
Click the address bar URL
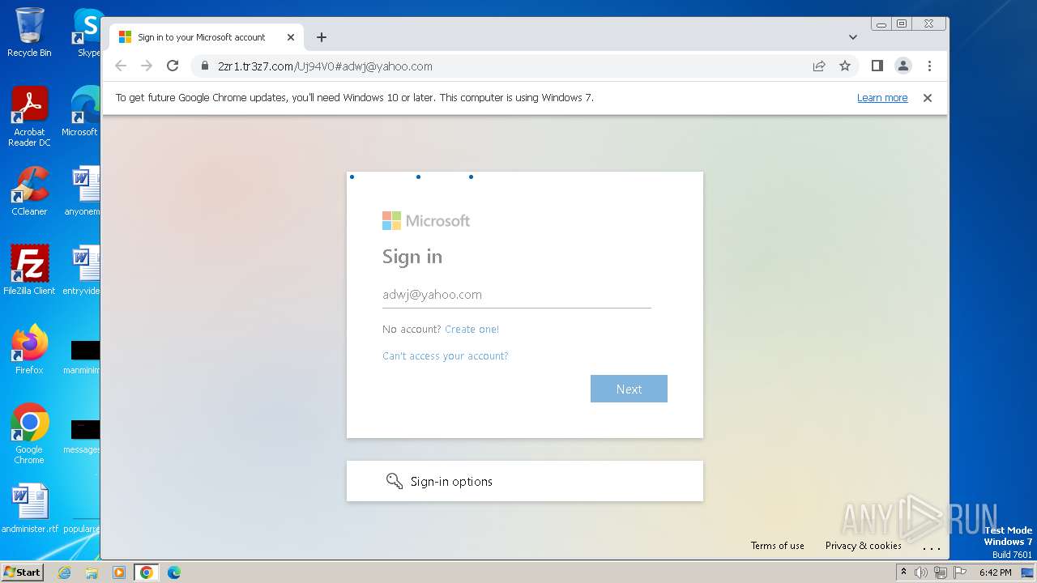click(x=325, y=66)
